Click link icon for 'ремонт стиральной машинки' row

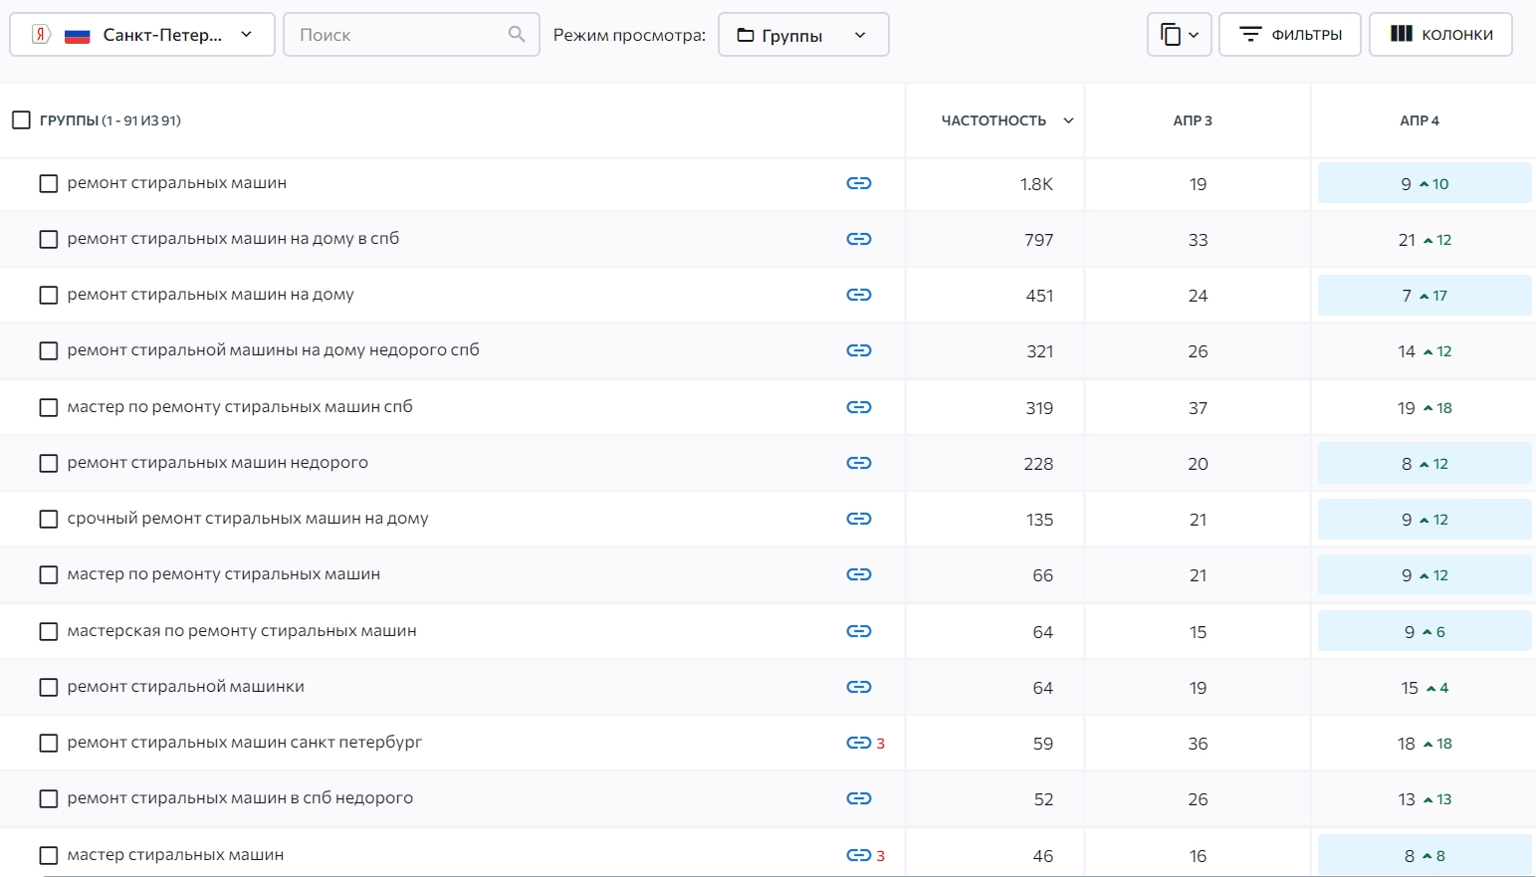point(858,687)
